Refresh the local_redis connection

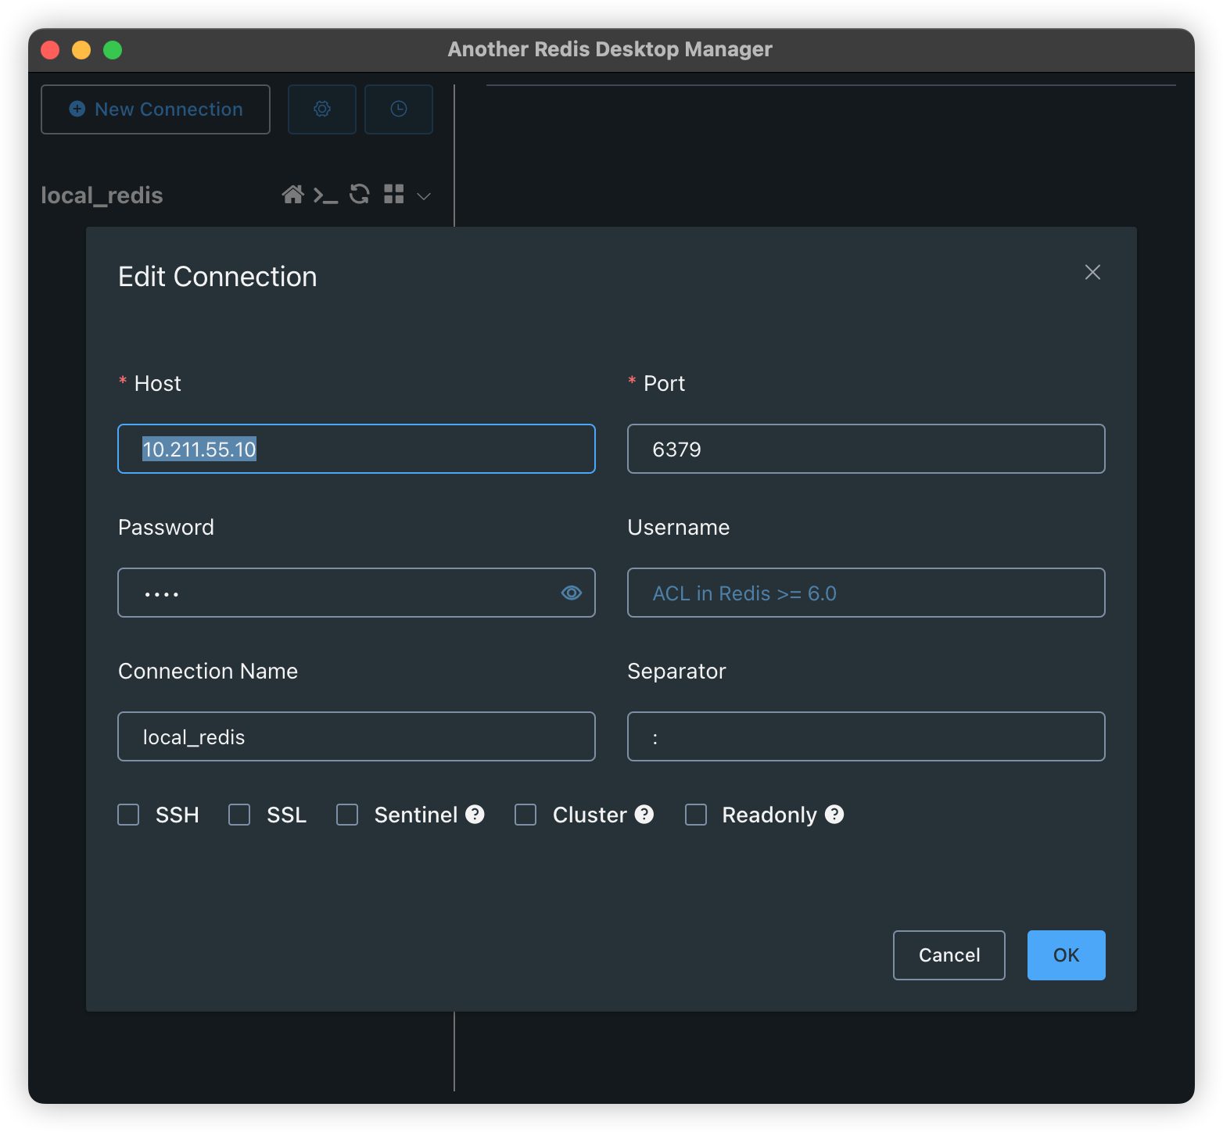click(x=360, y=194)
